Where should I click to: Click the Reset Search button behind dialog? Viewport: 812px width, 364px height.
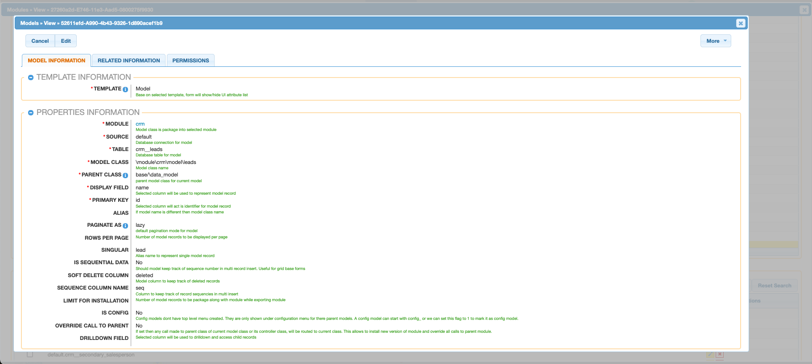tap(775, 286)
